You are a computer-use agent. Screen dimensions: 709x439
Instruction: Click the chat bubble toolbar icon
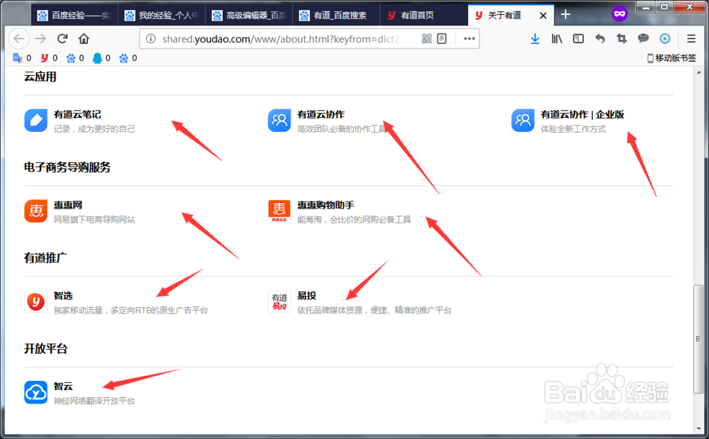click(x=643, y=39)
